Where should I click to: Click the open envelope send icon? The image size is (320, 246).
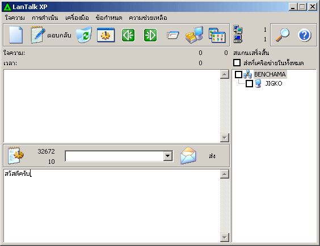(188, 156)
